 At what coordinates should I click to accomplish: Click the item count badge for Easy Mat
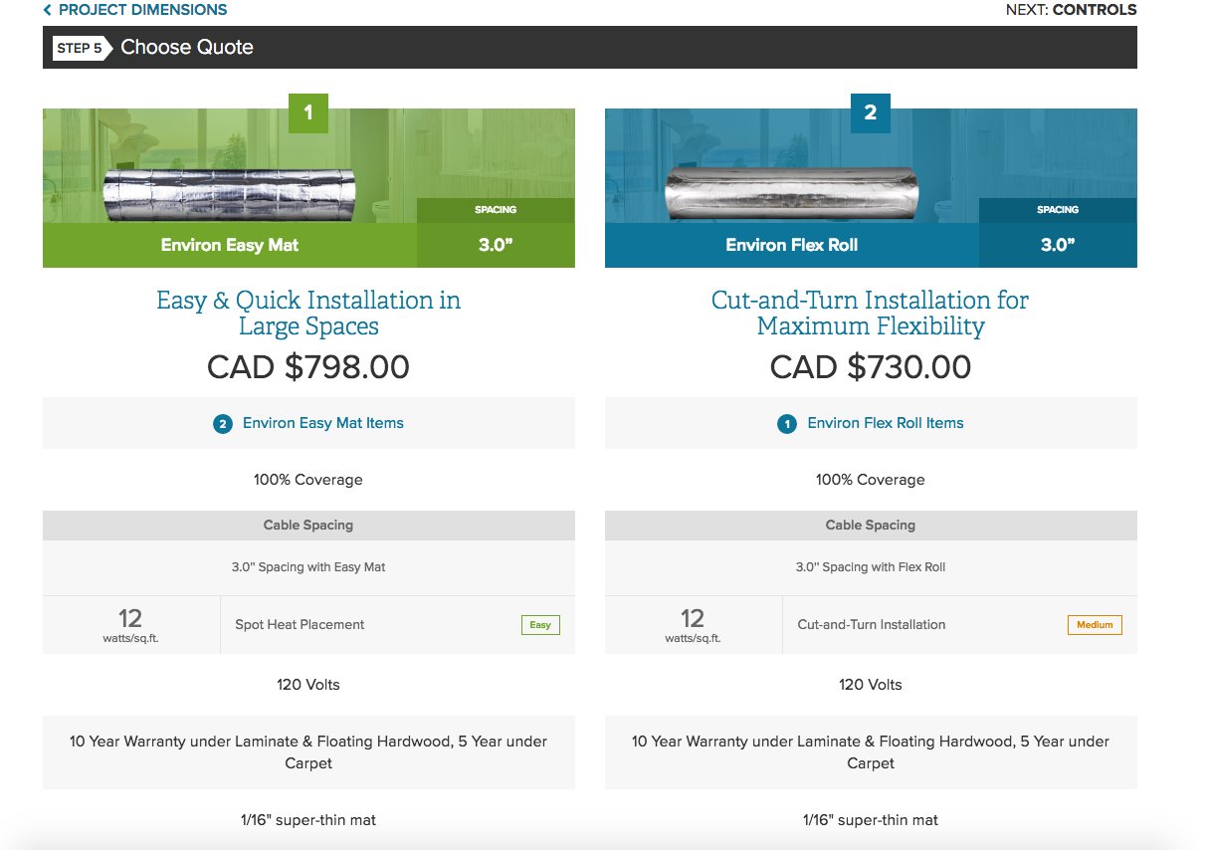coord(223,424)
